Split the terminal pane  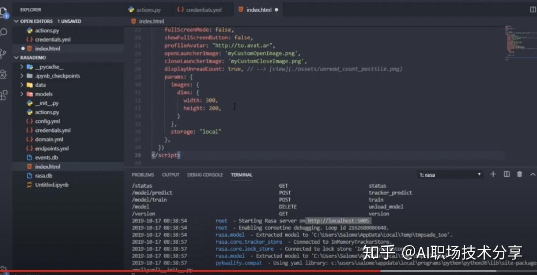(x=506, y=174)
